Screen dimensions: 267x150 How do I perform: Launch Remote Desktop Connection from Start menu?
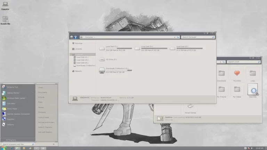tap(18, 114)
